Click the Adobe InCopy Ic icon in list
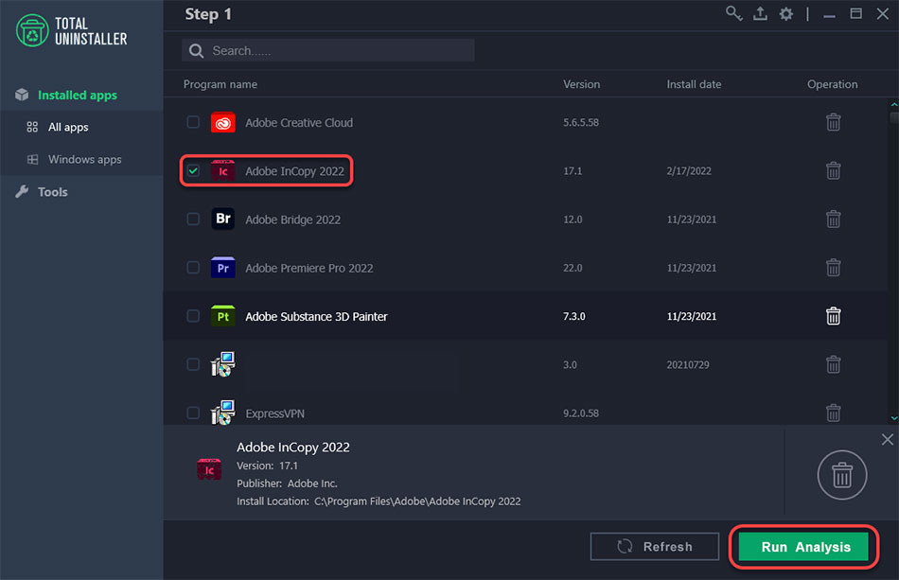This screenshot has width=899, height=580. point(223,171)
